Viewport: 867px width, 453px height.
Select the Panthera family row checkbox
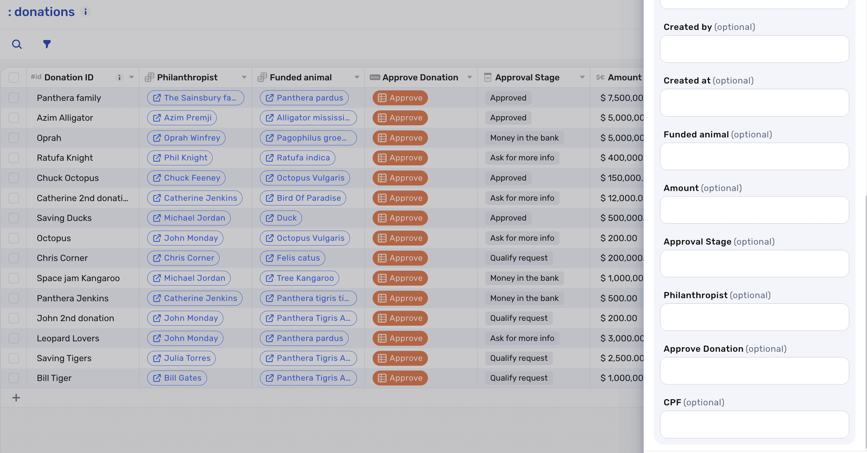[x=14, y=98]
